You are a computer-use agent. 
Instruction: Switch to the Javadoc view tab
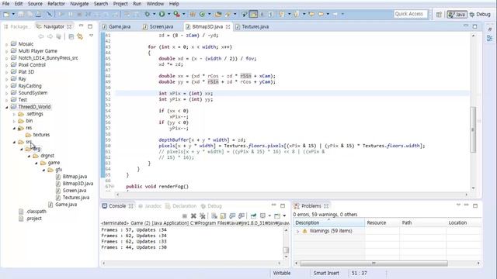pos(150,206)
